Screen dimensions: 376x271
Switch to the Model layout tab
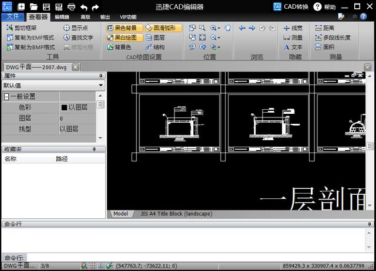point(120,214)
